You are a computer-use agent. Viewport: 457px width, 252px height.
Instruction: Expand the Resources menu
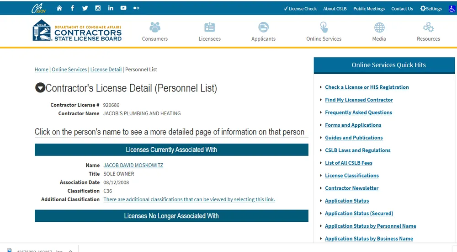coord(428,32)
